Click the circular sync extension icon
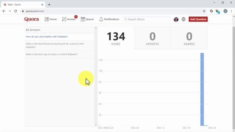 pyautogui.click(x=211, y=11)
